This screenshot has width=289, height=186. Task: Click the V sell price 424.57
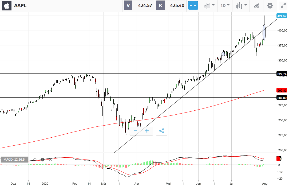pos(139,6)
